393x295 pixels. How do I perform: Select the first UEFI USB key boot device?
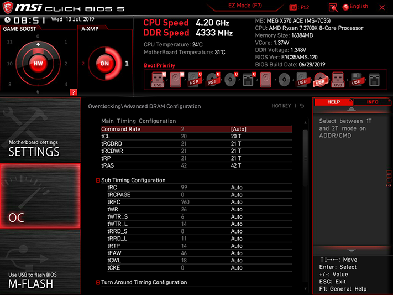pyautogui.click(x=158, y=80)
